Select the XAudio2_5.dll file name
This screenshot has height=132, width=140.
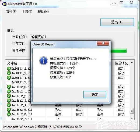coord(22,110)
